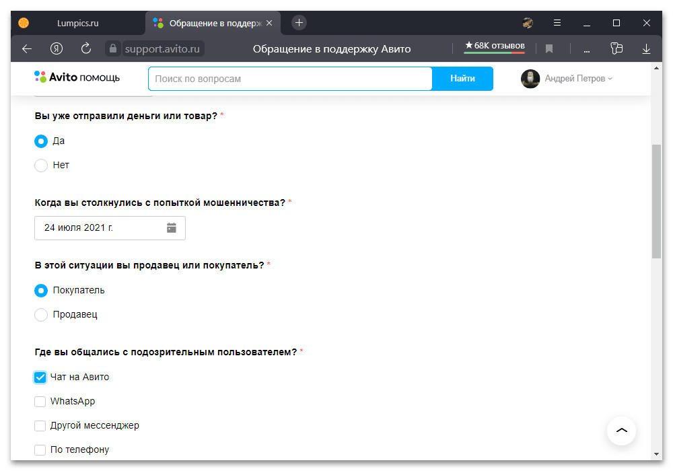Select the Нет radio button
The image size is (673, 471).
point(41,165)
